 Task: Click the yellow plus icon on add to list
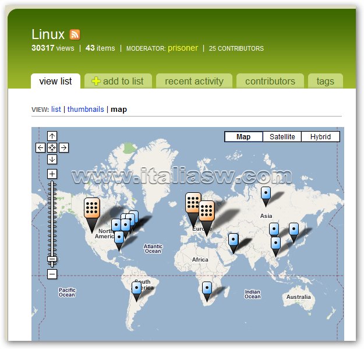click(96, 81)
